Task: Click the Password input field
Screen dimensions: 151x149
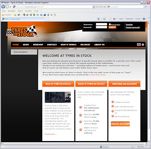Action: (102, 27)
